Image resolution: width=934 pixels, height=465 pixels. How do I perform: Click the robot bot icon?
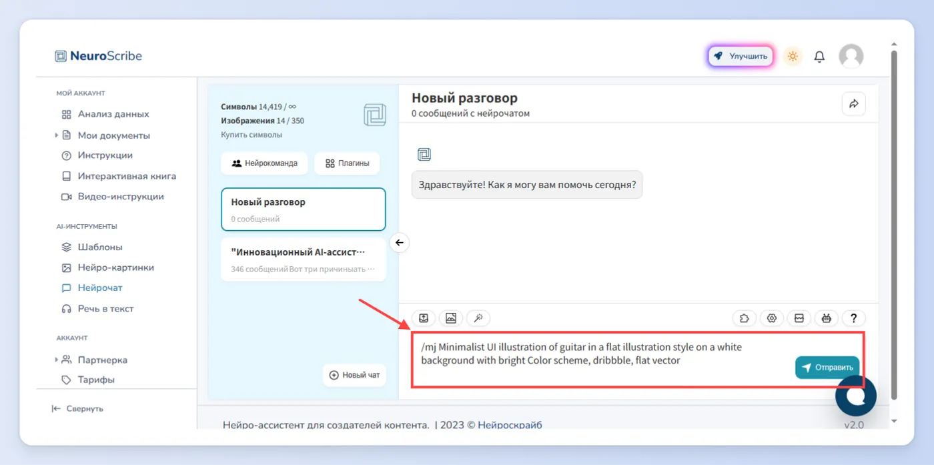[x=827, y=318]
